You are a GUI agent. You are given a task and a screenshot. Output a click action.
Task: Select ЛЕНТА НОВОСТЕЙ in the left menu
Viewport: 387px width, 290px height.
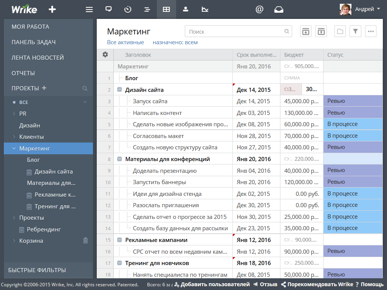click(37, 57)
